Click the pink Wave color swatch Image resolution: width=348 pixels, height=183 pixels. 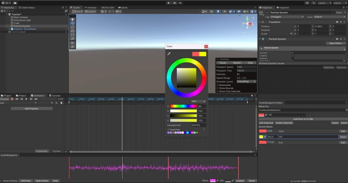(x=213, y=181)
